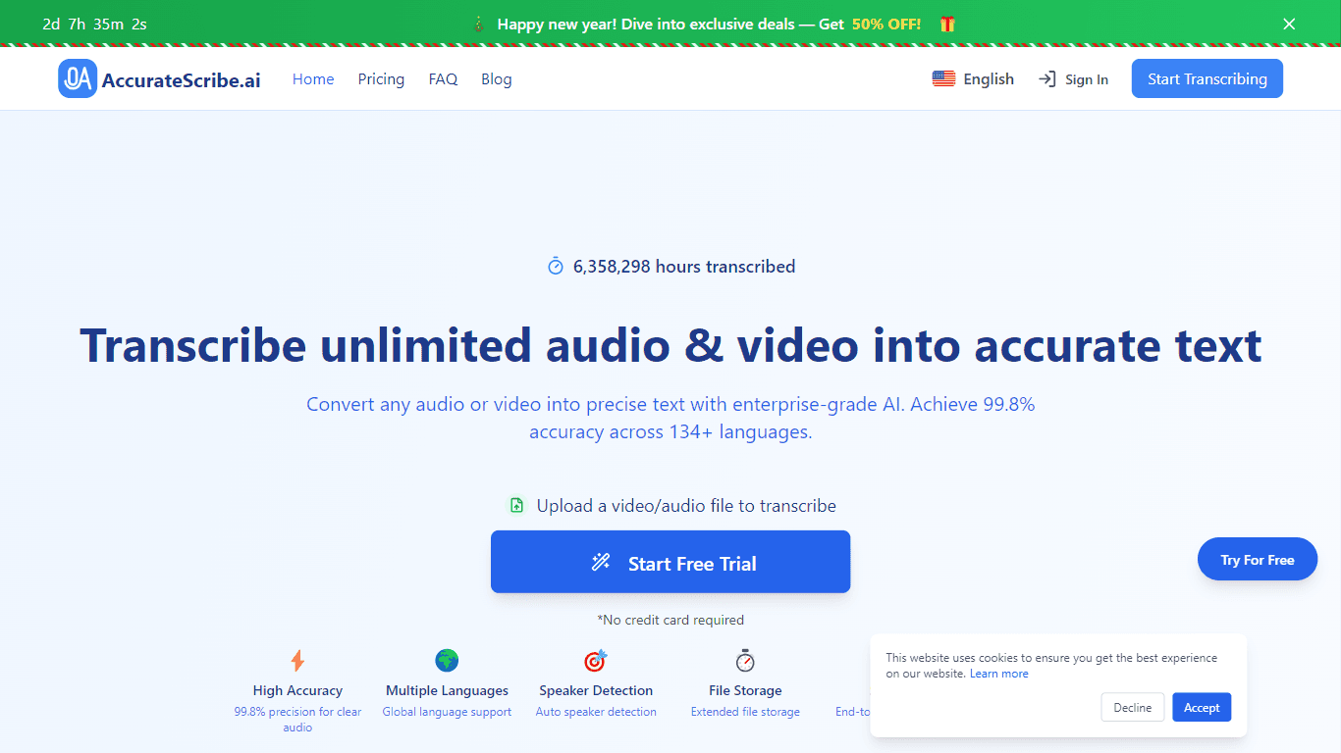The height and width of the screenshot is (753, 1341).
Task: Open the English language selector
Action: click(x=973, y=78)
